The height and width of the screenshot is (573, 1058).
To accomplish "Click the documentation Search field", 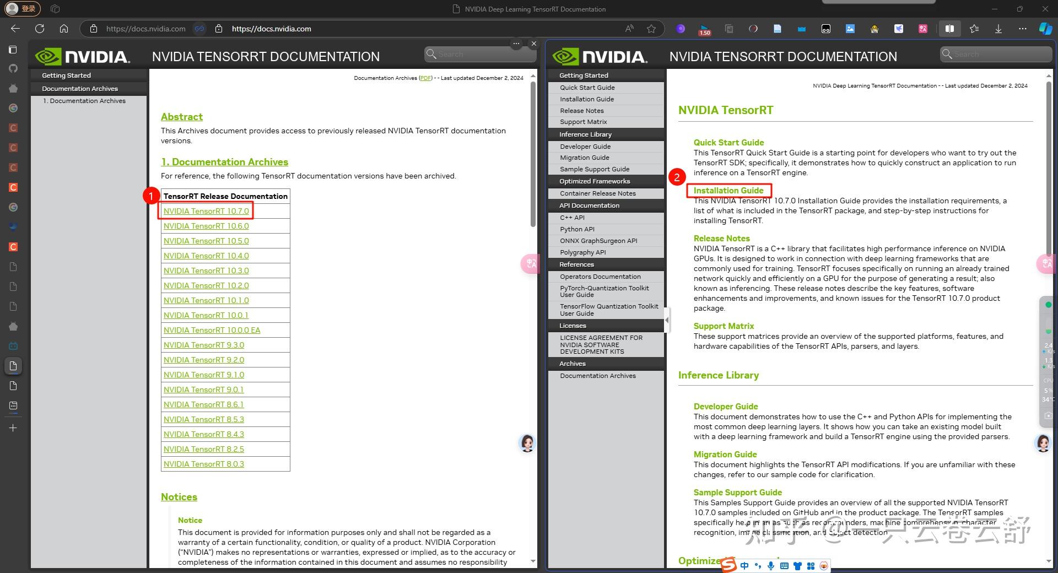I will (479, 53).
